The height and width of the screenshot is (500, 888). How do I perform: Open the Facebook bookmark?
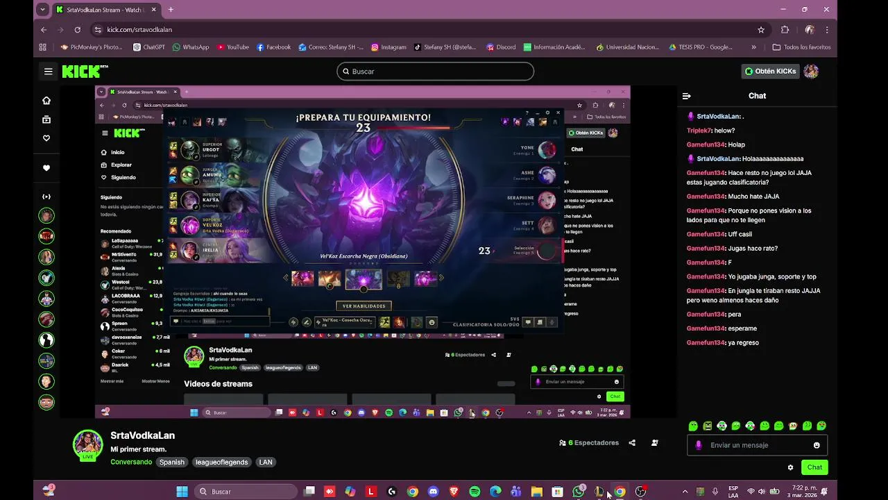[273, 47]
